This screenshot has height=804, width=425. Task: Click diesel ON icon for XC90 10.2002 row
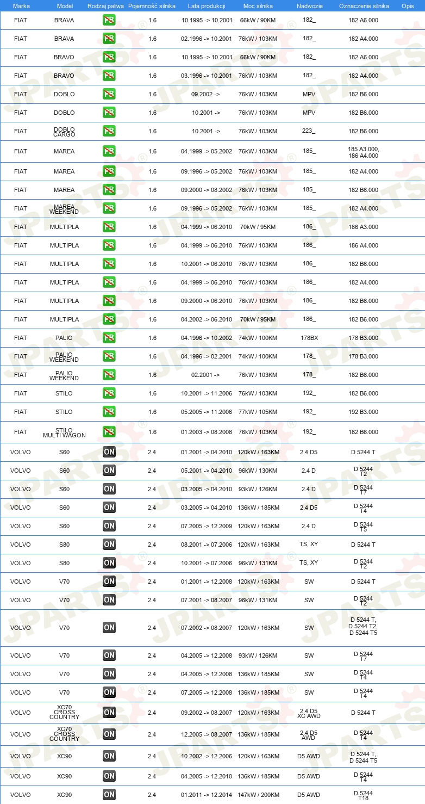pyautogui.click(x=109, y=756)
